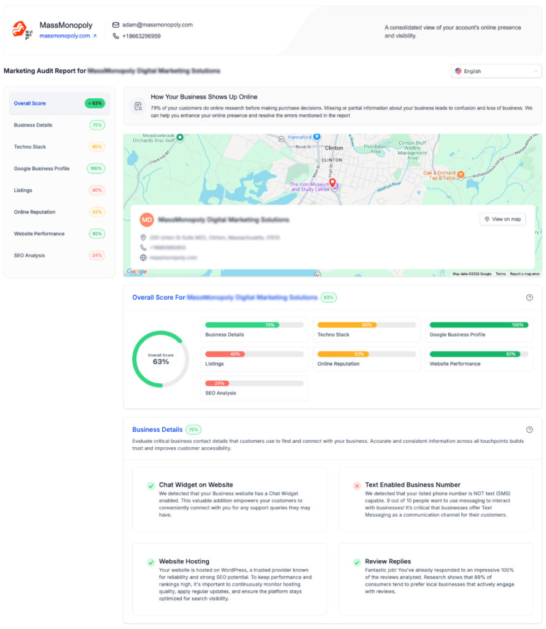The width and height of the screenshot is (546, 629).
Task: Click the adam@massmonopoly.com email address
Action: [157, 25]
